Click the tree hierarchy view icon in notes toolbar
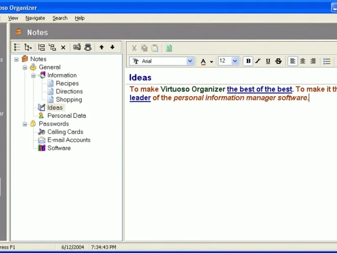Screen dimensions: 337x253 28,47
